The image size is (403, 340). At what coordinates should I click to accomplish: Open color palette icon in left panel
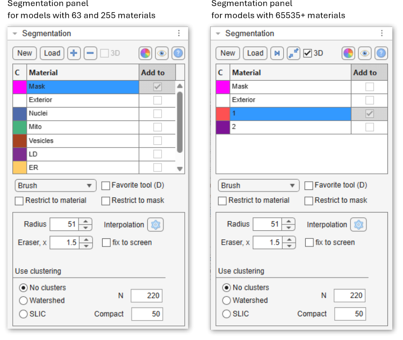tap(145, 53)
